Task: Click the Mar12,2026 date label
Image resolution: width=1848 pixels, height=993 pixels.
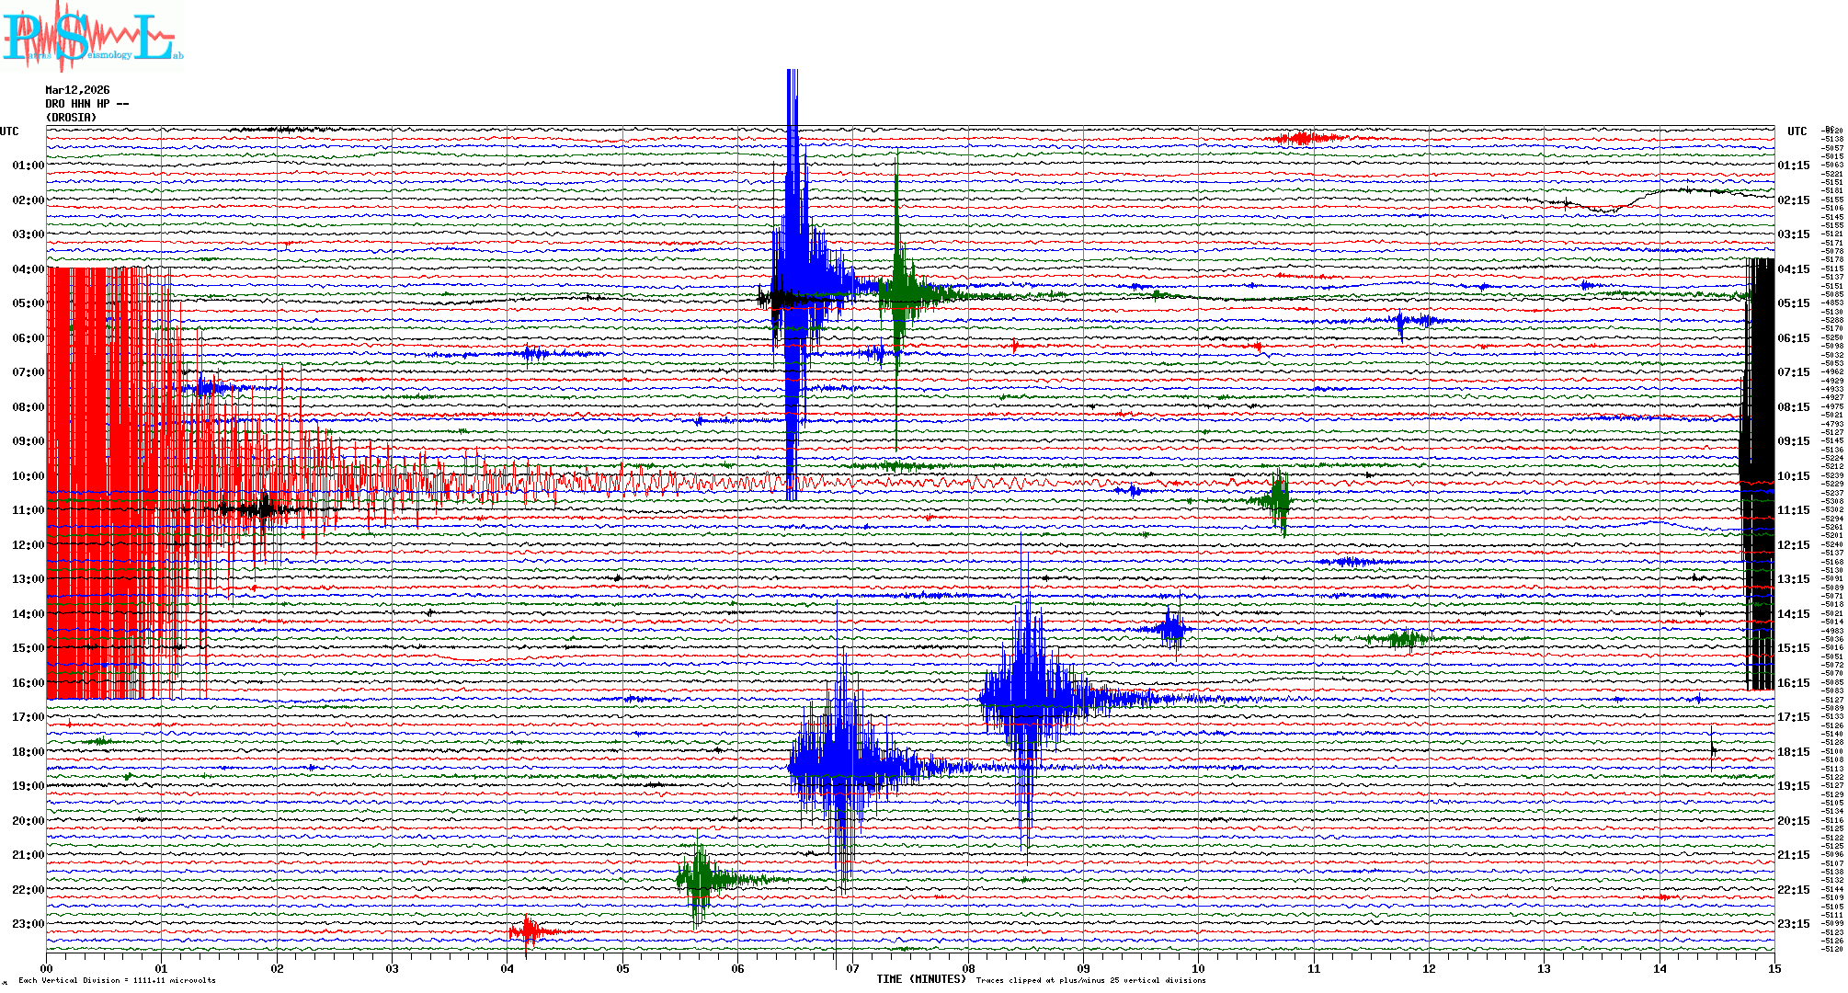Action: pos(77,90)
